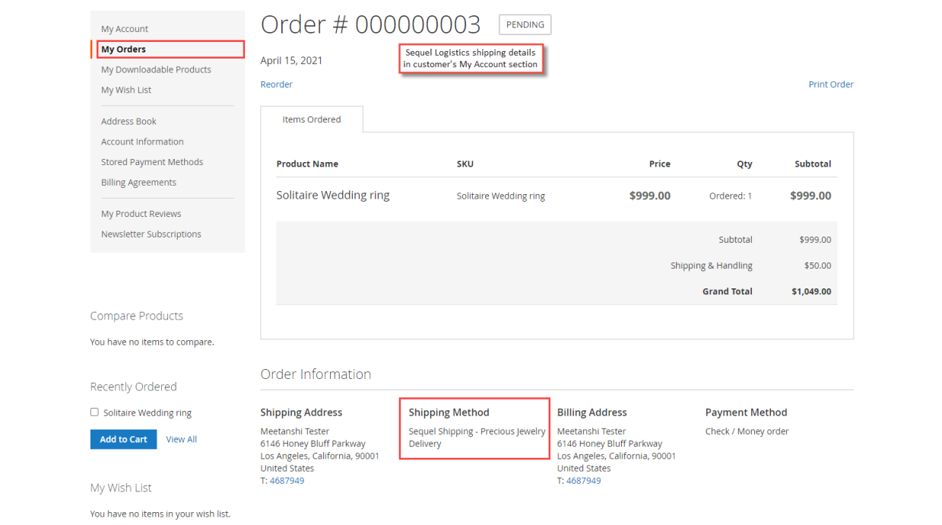The width and height of the screenshot is (942, 525).
Task: Click View All recently ordered link
Action: tap(181, 439)
